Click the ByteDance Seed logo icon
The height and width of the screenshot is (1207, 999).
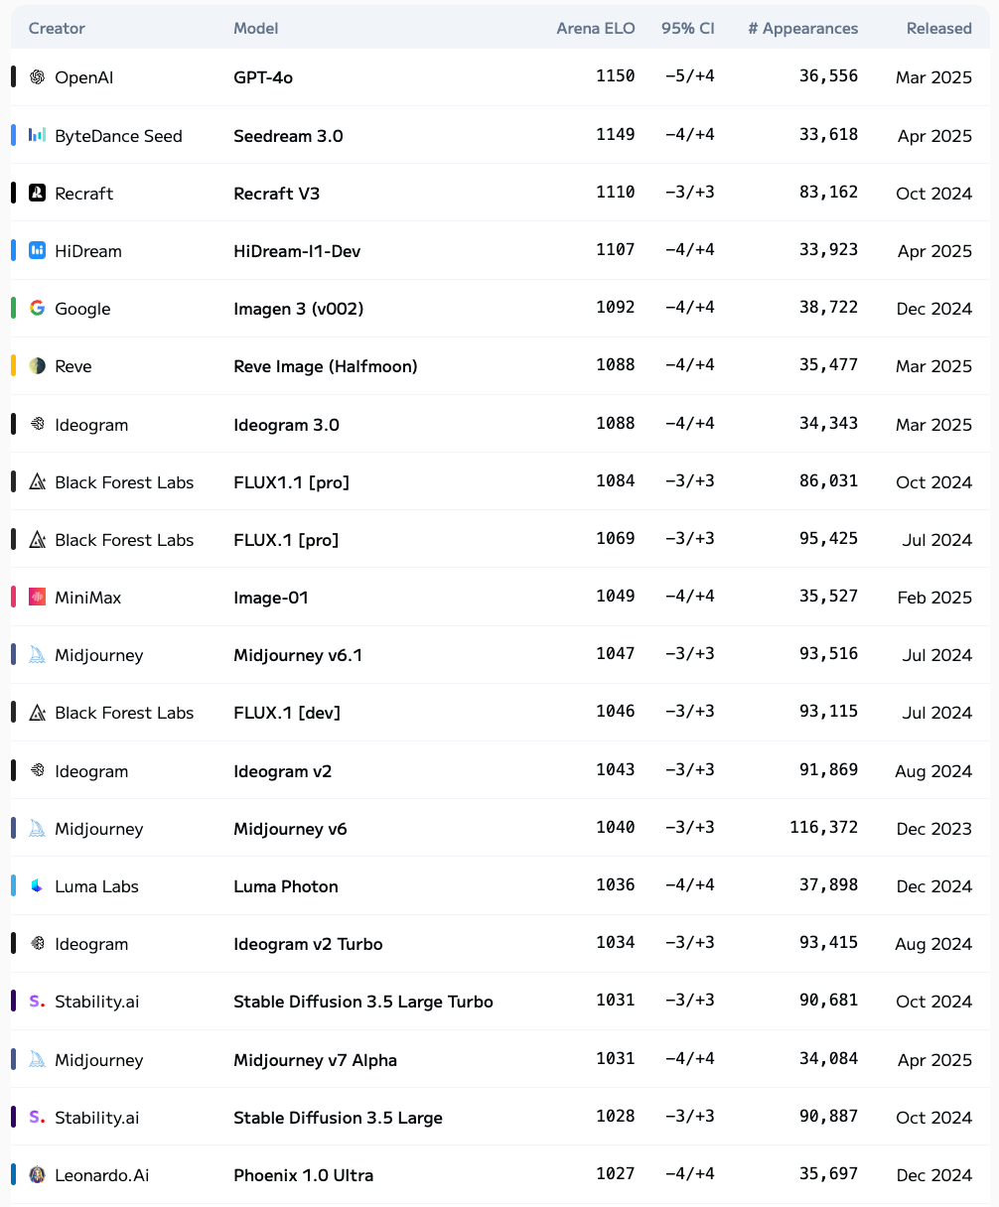tap(38, 135)
